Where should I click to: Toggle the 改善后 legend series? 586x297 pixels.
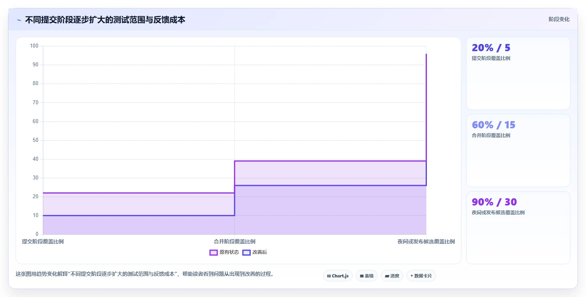coord(255,252)
